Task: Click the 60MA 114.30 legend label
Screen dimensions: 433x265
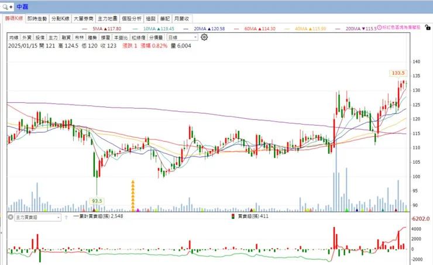Action: (x=260, y=29)
